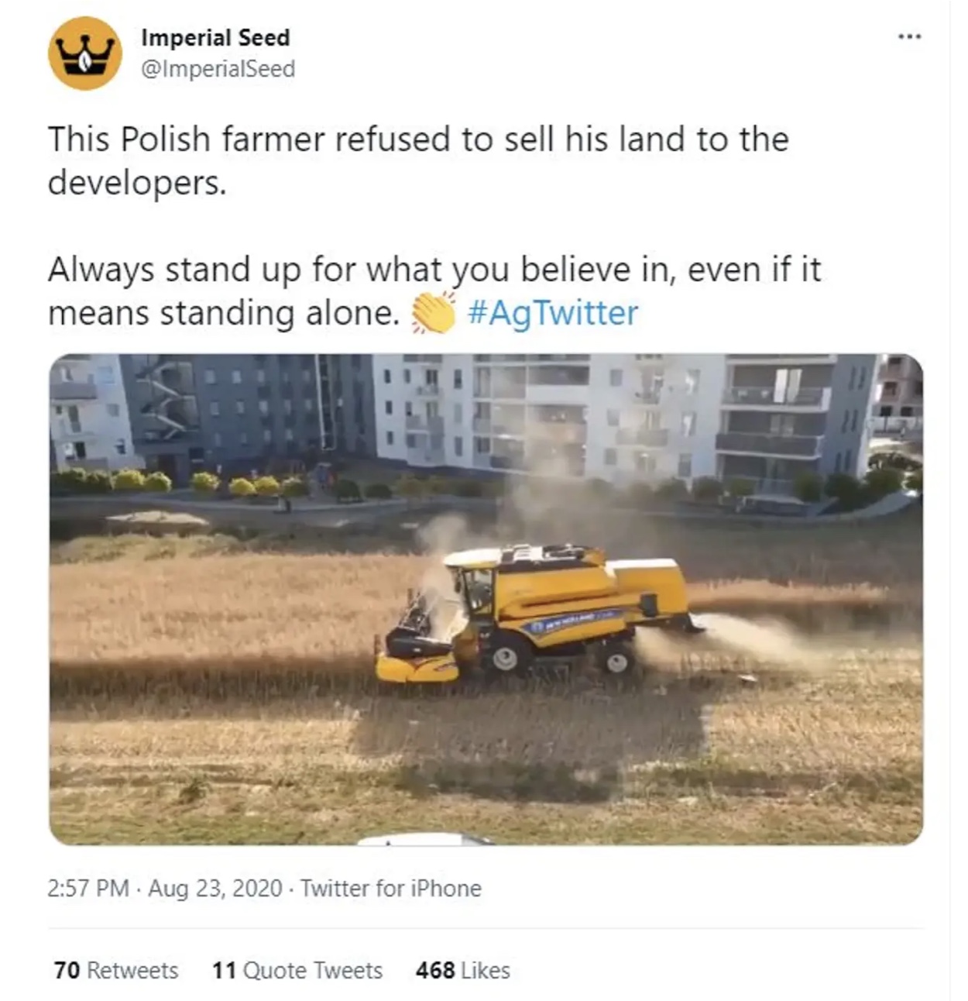Image resolution: width=968 pixels, height=1001 pixels.
Task: Open the Imperial Seed display name
Action: click(215, 37)
